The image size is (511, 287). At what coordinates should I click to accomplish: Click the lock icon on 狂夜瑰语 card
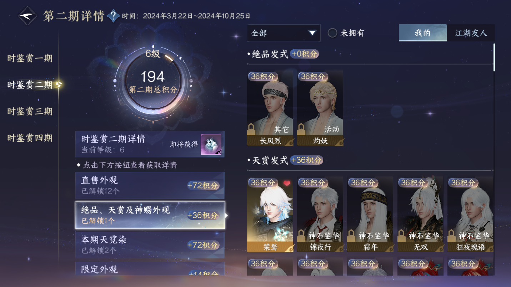coord(451,236)
